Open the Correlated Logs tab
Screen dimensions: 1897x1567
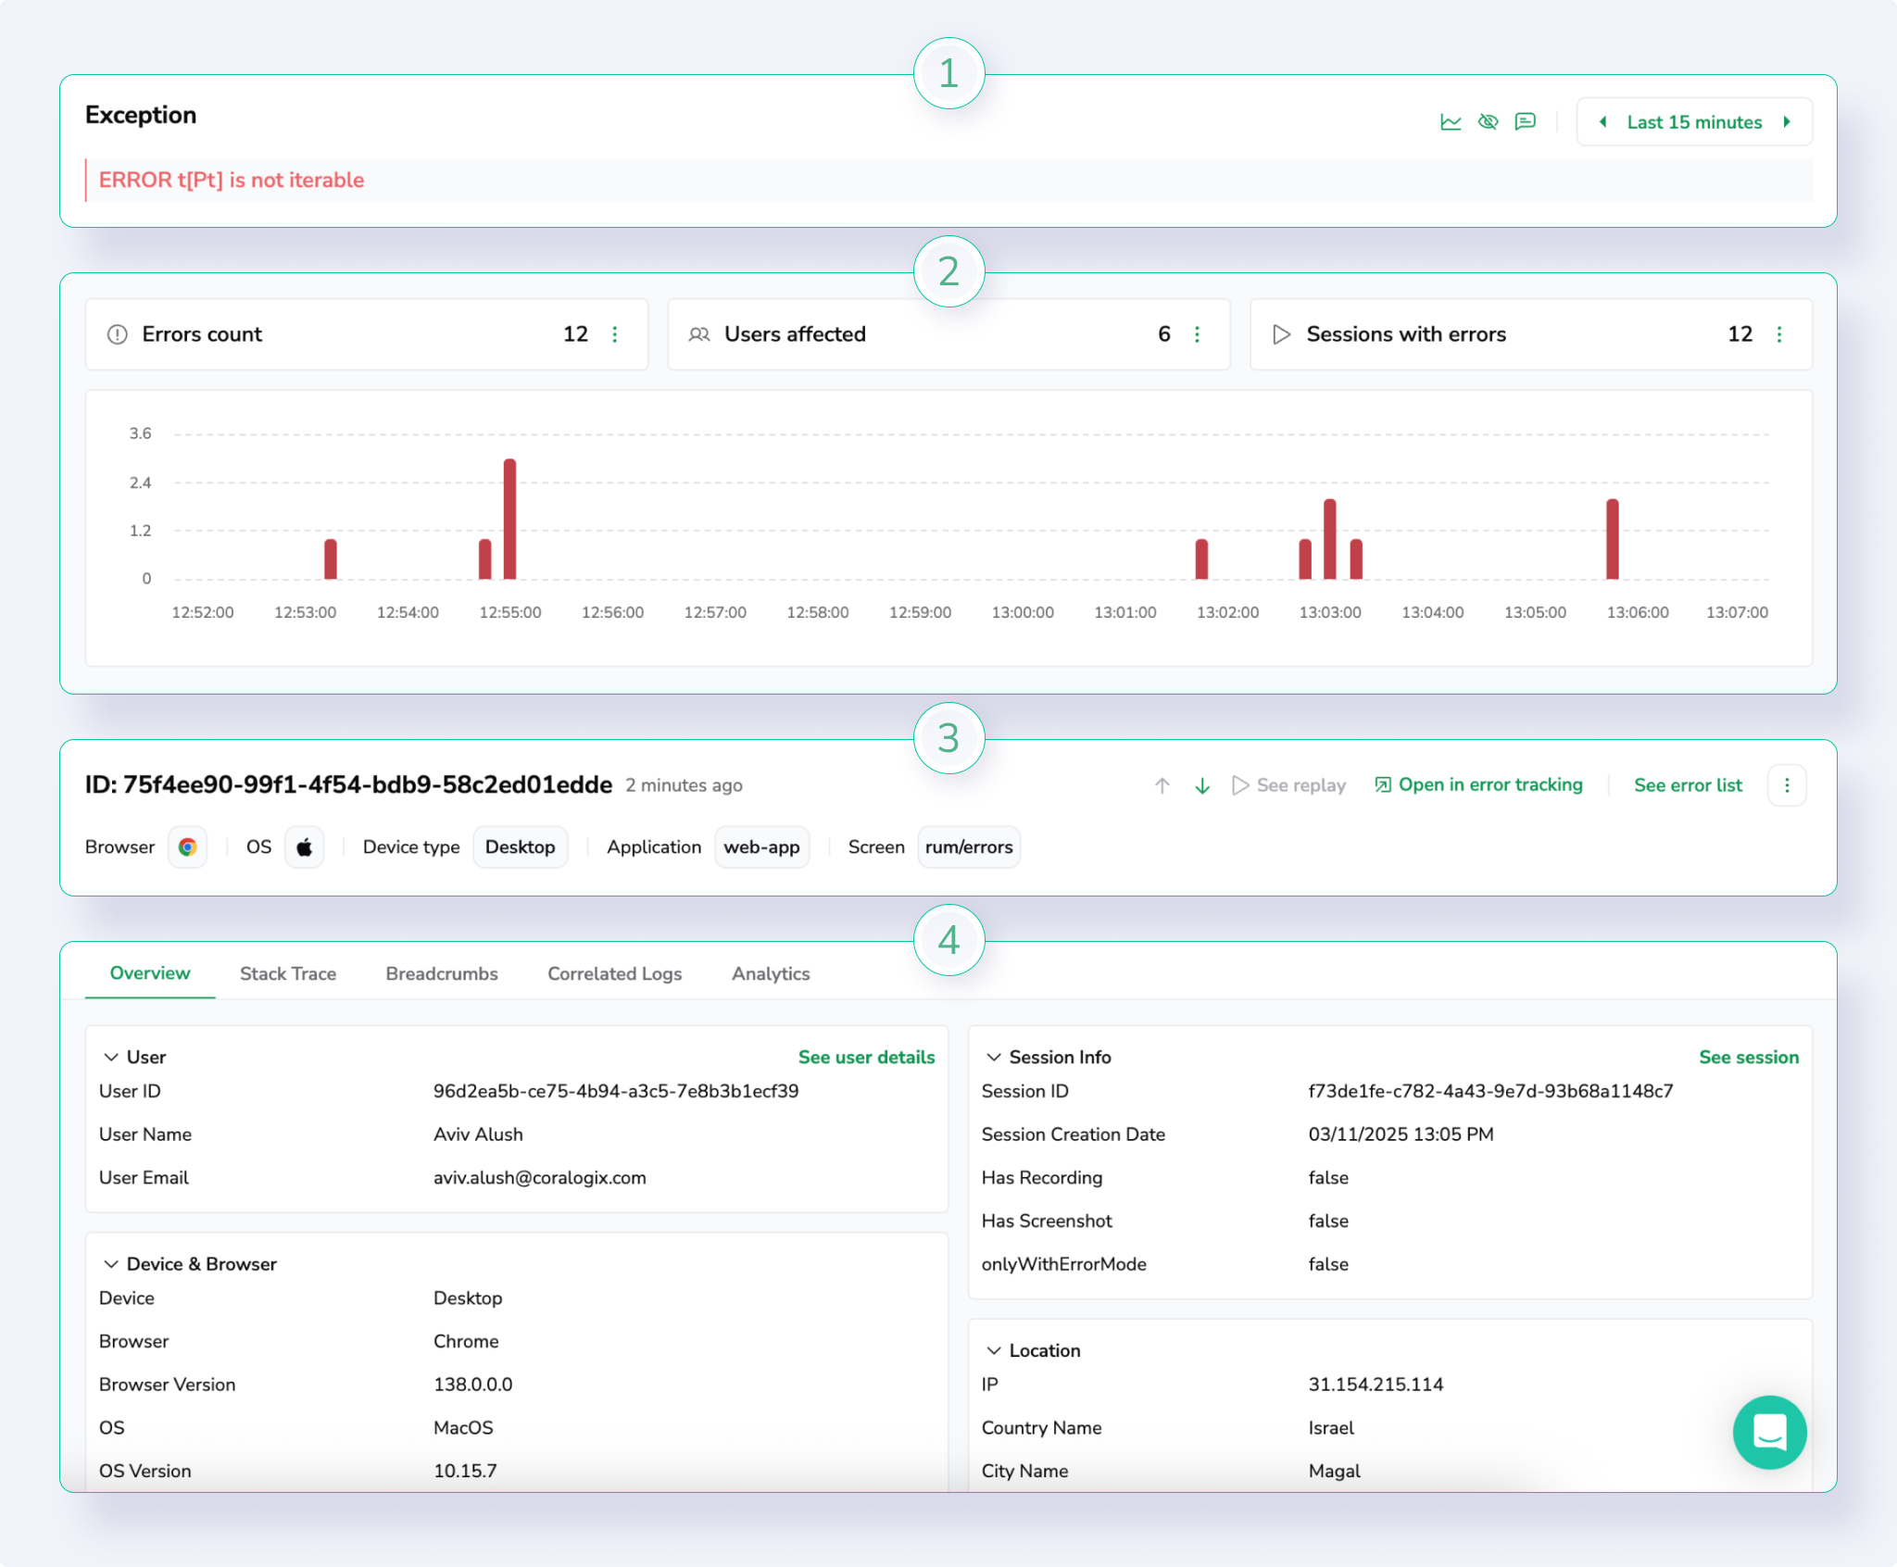click(614, 973)
